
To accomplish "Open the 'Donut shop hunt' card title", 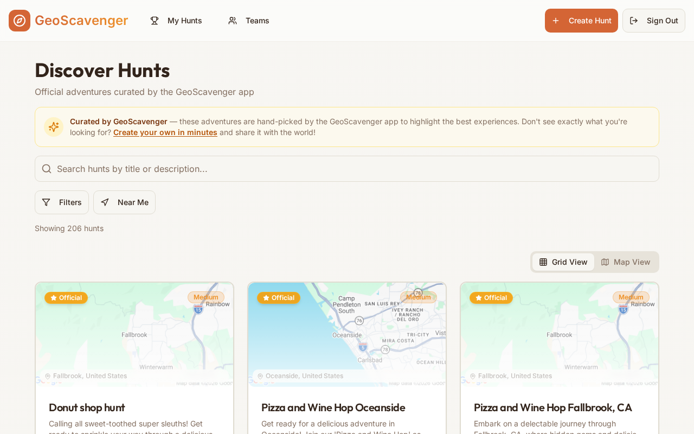I will [87, 407].
